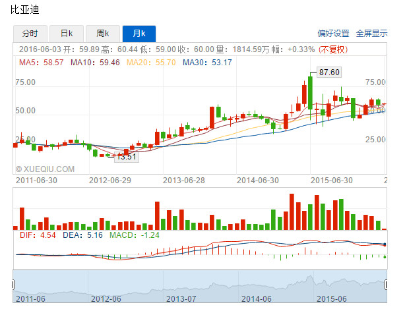The width and height of the screenshot is (407, 311).
Task: Grab the left range slider handle
Action: (x=13, y=285)
